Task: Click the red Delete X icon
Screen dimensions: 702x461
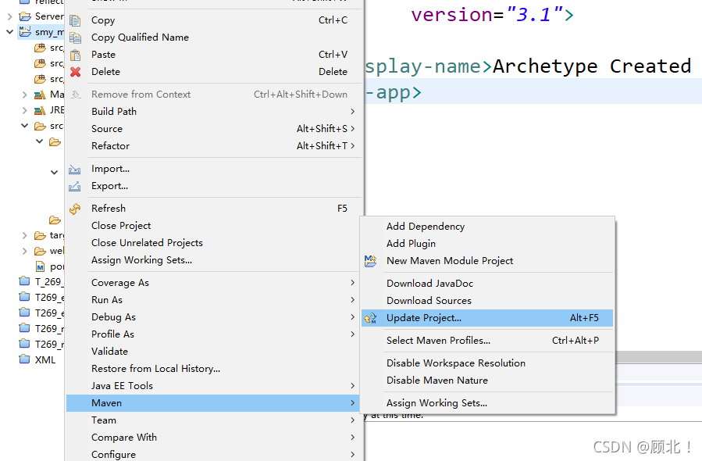Action: tap(75, 72)
